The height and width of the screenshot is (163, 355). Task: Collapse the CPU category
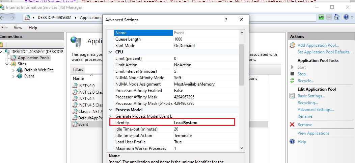pyautogui.click(x=110, y=52)
